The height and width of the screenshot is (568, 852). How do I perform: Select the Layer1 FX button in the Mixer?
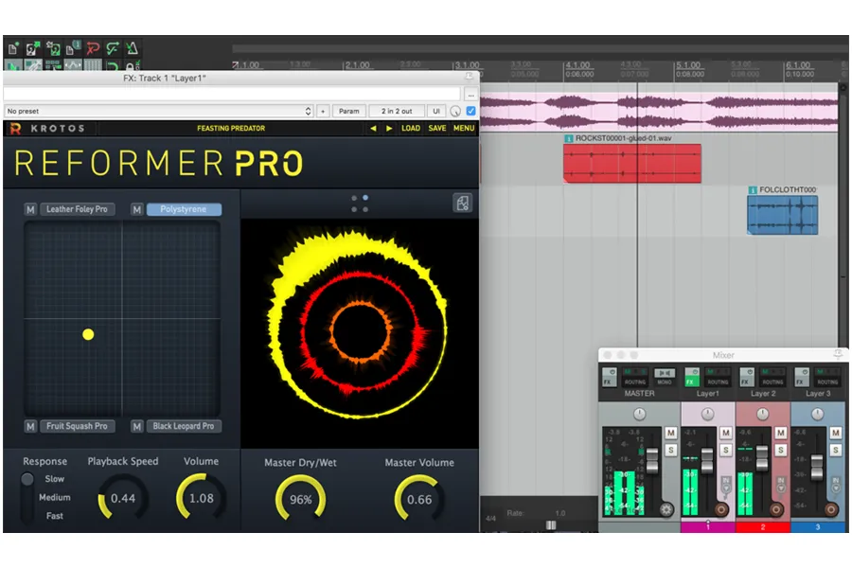692,378
